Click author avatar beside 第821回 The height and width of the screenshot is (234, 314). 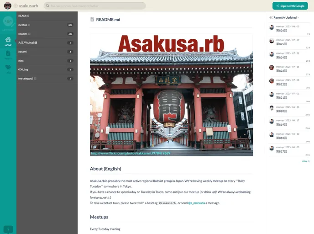pos(272,95)
